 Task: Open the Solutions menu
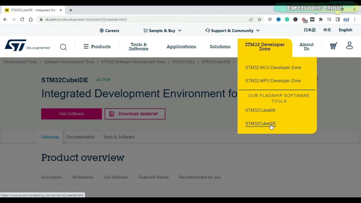[220, 47]
